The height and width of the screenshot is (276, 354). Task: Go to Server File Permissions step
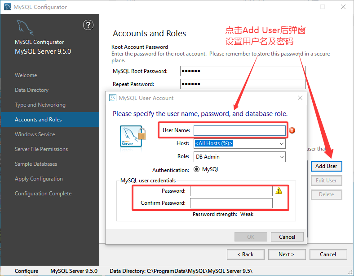click(x=41, y=149)
